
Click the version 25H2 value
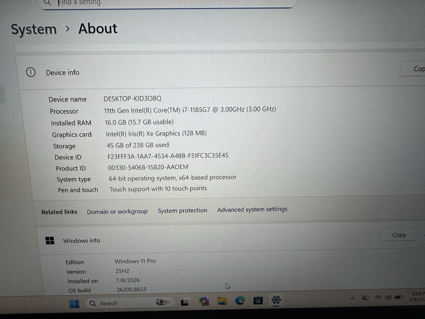tap(122, 271)
